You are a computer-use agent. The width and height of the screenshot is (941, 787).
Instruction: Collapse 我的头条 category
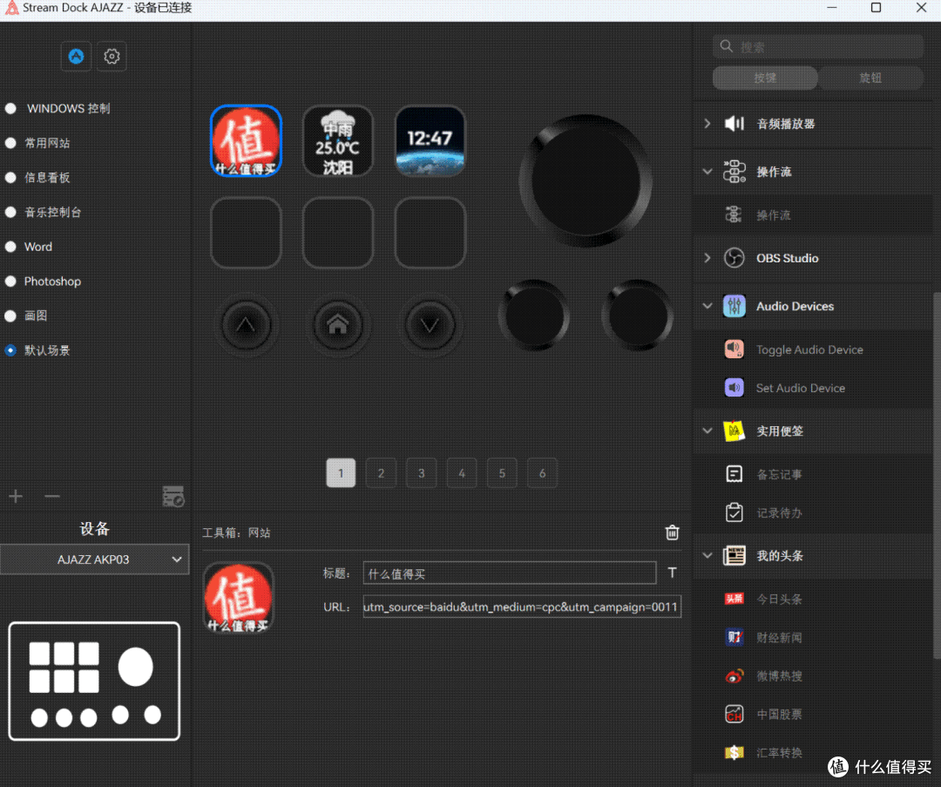click(x=707, y=556)
